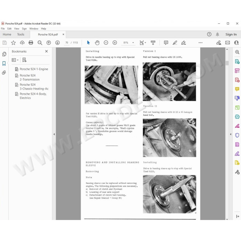Open Combine Files tool in right pane
241x241 pixels.
237,98
